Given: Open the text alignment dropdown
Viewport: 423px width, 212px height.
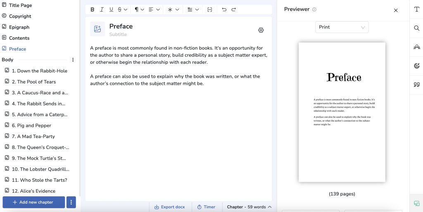Looking at the screenshot, I should click(154, 10).
